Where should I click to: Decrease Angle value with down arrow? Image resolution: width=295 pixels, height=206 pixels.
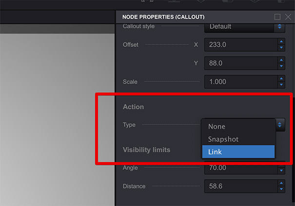pos(281,170)
